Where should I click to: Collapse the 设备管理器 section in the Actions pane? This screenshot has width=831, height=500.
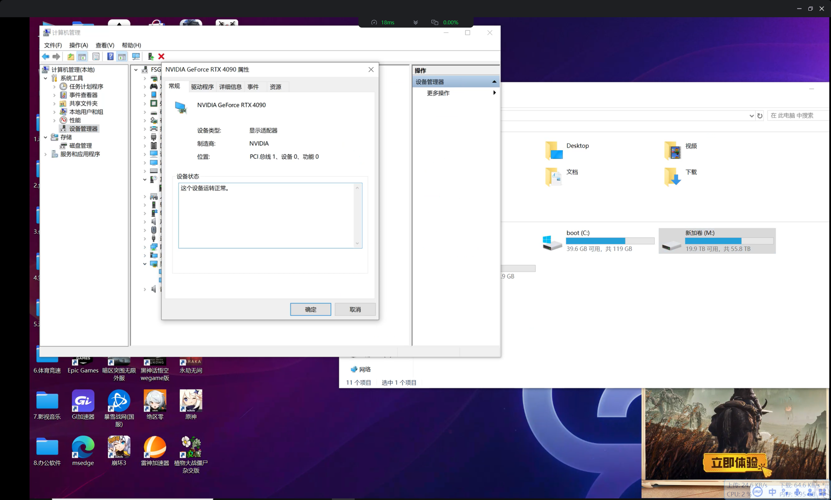click(494, 81)
